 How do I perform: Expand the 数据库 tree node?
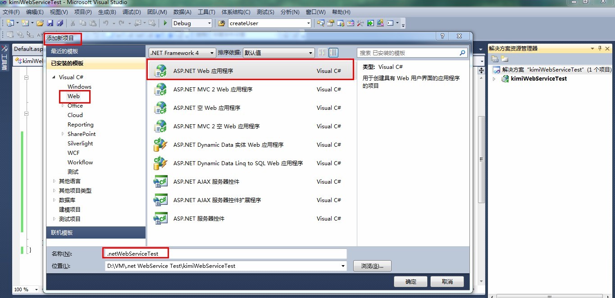55,200
